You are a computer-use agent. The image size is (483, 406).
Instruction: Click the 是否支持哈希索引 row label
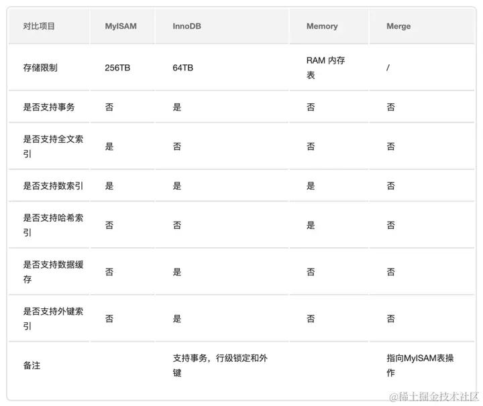[x=53, y=225]
